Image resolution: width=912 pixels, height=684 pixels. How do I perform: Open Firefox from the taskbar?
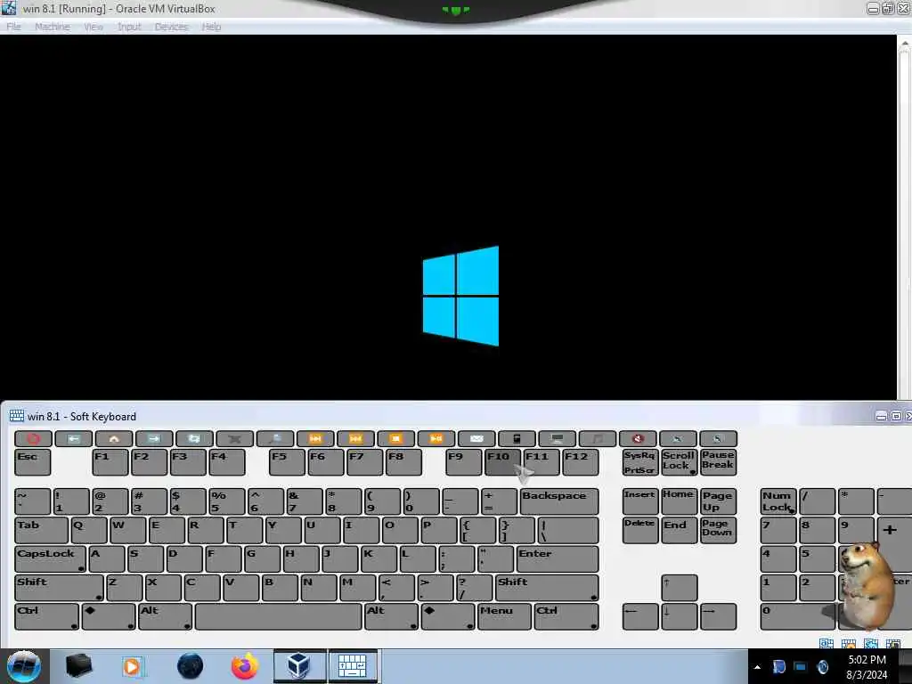[245, 666]
